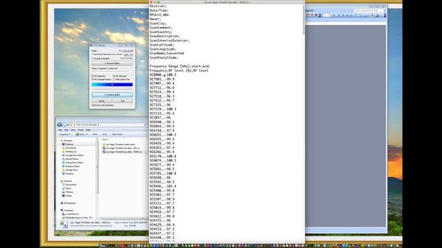Open Google Drive (Mac) in Favorites
This screenshot has height=248, width=442.
point(75,155)
